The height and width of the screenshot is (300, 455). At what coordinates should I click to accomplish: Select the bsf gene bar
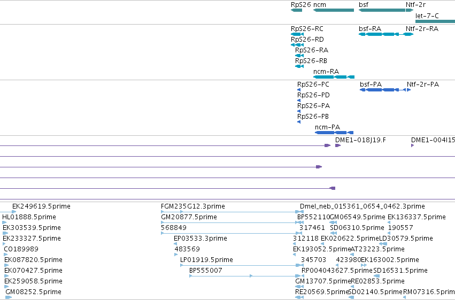tap(382, 10)
